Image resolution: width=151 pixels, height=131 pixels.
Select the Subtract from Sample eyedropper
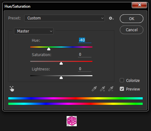tap(111, 89)
